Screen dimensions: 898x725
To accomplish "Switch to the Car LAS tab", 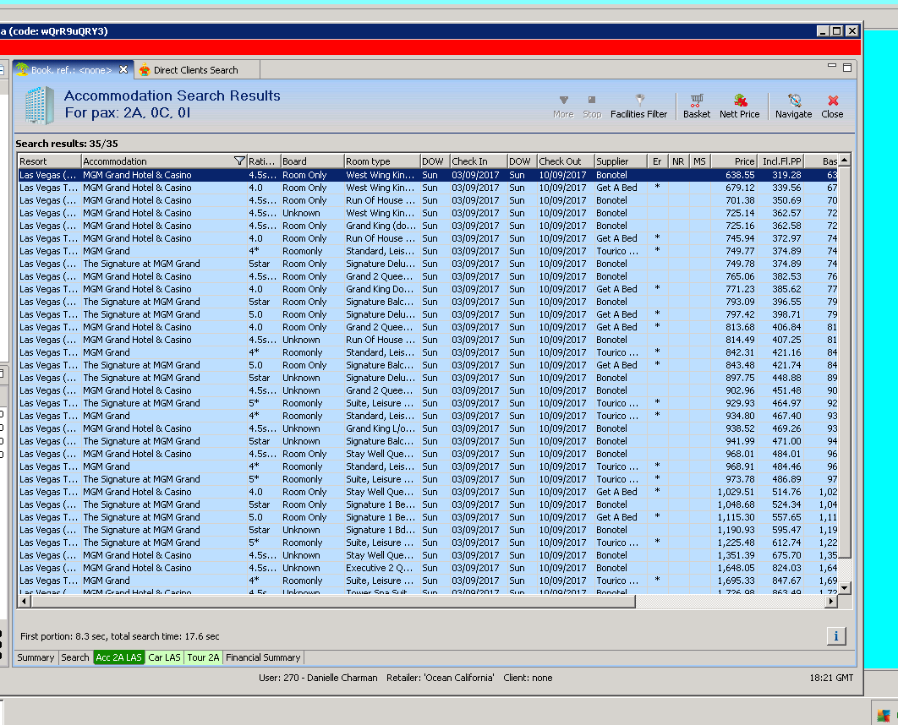I will click(x=164, y=657).
